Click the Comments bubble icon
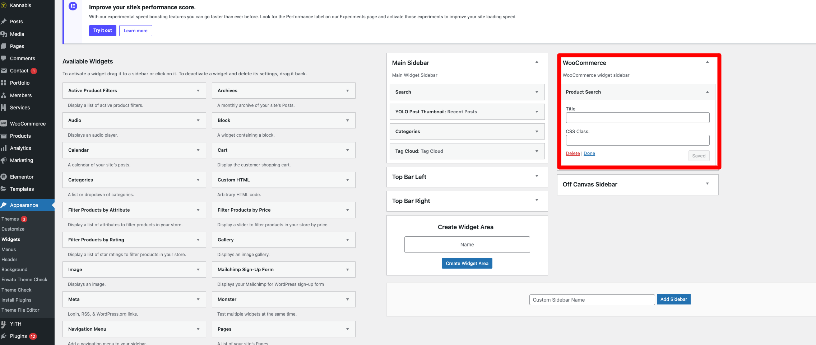 [x=4, y=58]
